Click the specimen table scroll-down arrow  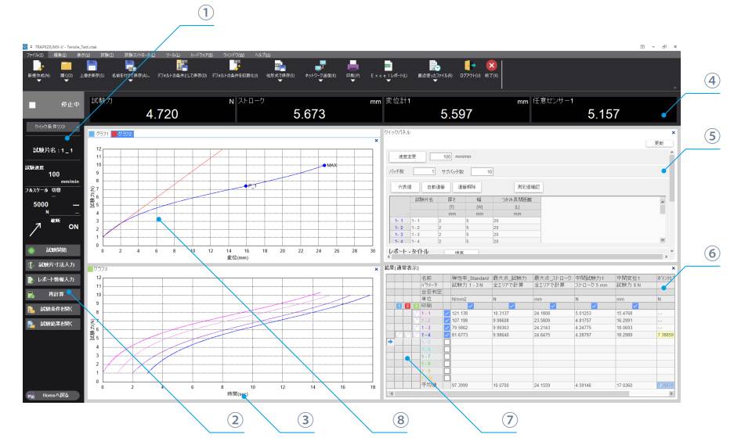coord(663,240)
